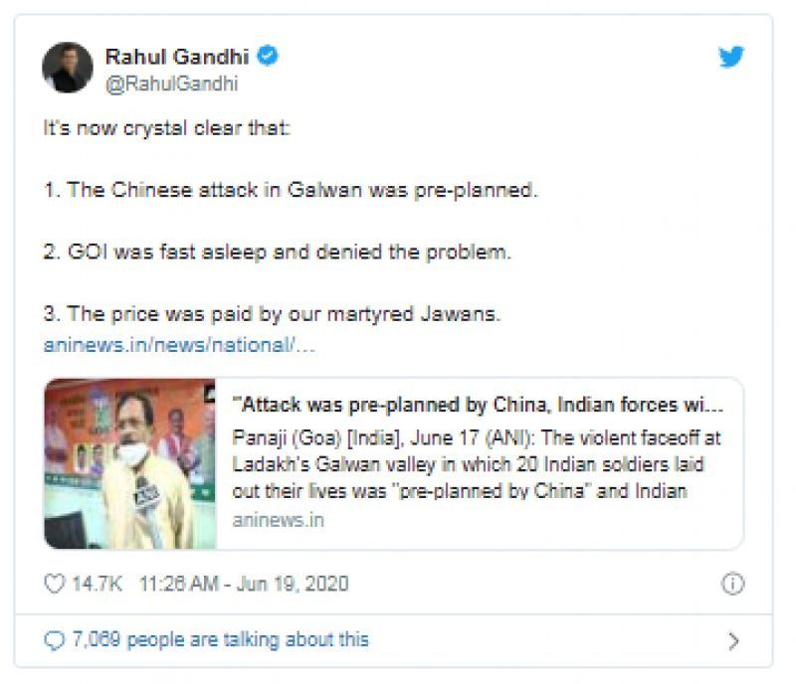This screenshot has height=684, width=796.
Task: Like the tweet with the heart icon
Action: (55, 584)
